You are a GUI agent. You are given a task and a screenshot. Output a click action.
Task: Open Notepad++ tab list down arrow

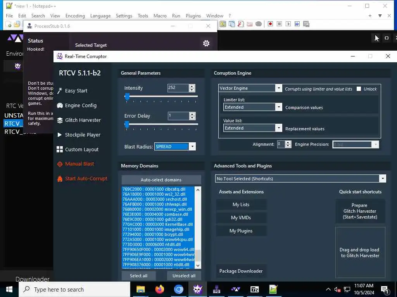tap(380, 15)
